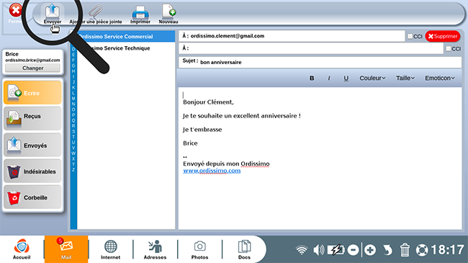Jump to letter G in alphabet index
Viewport: 468px width, 263px height.
click(x=73, y=66)
